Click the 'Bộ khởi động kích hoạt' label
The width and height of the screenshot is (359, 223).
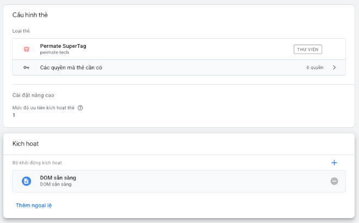coord(41,163)
